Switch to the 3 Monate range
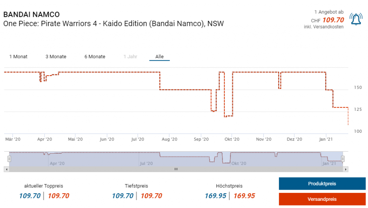The height and width of the screenshot is (208, 368). tap(56, 57)
